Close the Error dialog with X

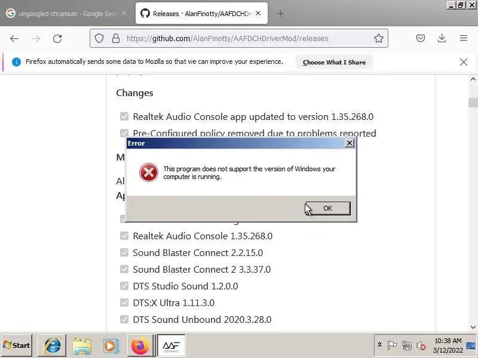tap(350, 143)
